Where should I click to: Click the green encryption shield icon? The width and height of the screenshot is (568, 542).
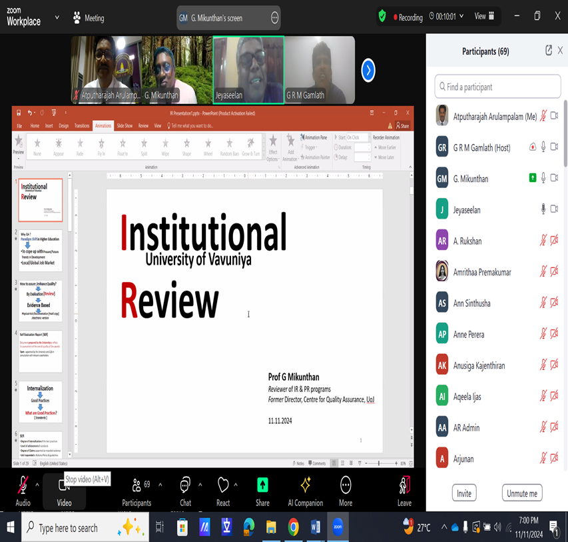(x=382, y=17)
